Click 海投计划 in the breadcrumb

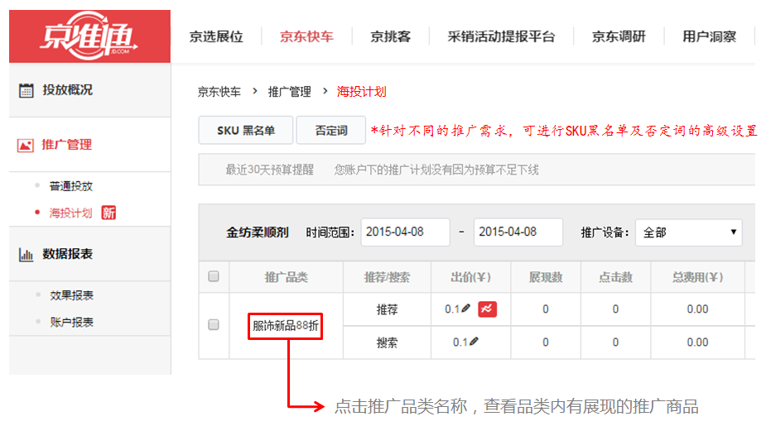tap(361, 92)
